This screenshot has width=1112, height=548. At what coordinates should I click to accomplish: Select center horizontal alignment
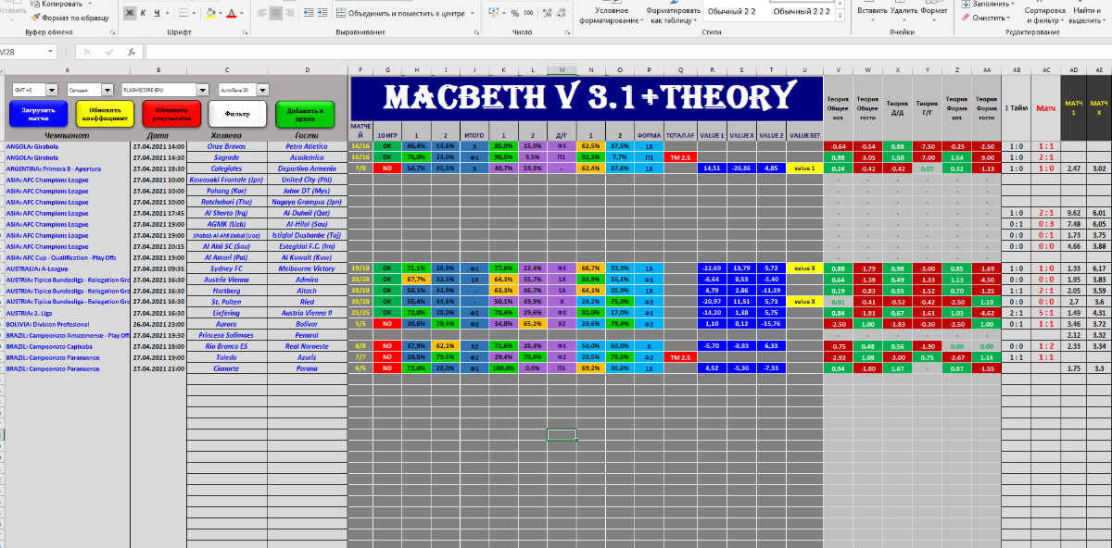tap(273, 14)
